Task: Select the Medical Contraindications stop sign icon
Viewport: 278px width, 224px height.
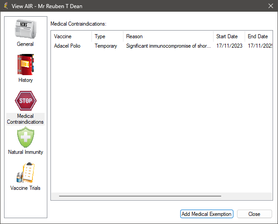Action: 25,101
